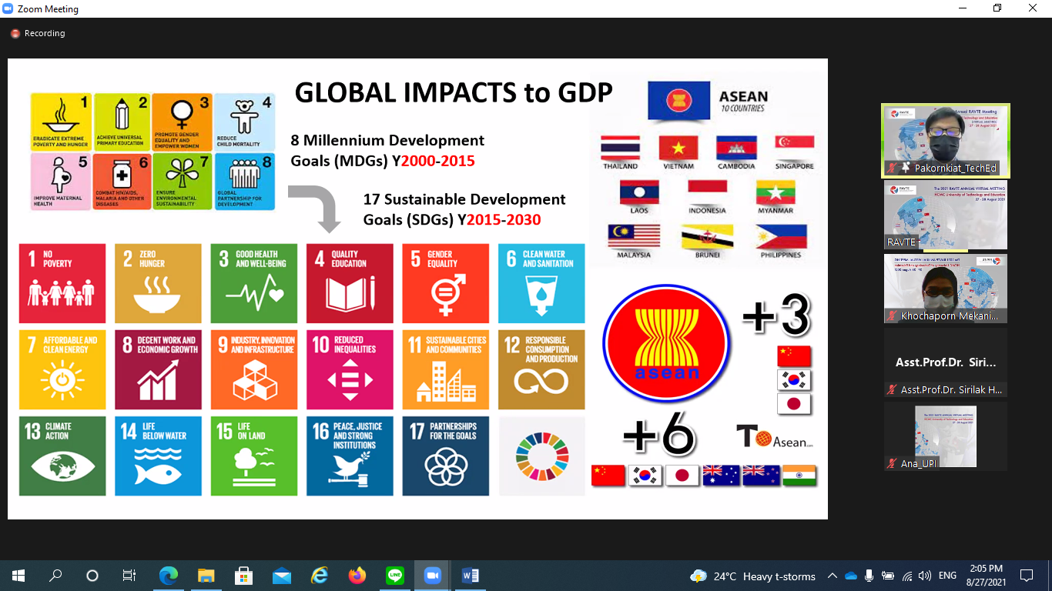Viewport: 1052px width, 591px height.
Task: Open the weather widget showing Heavy t-storms
Action: point(753,576)
